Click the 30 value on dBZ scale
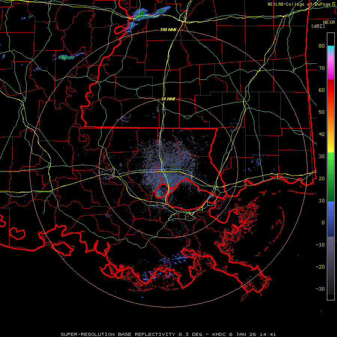 click(x=322, y=156)
